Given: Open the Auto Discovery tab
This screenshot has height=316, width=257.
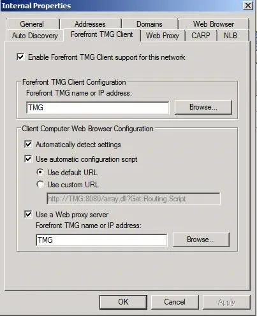Looking at the screenshot, I should pyautogui.click(x=34, y=36).
